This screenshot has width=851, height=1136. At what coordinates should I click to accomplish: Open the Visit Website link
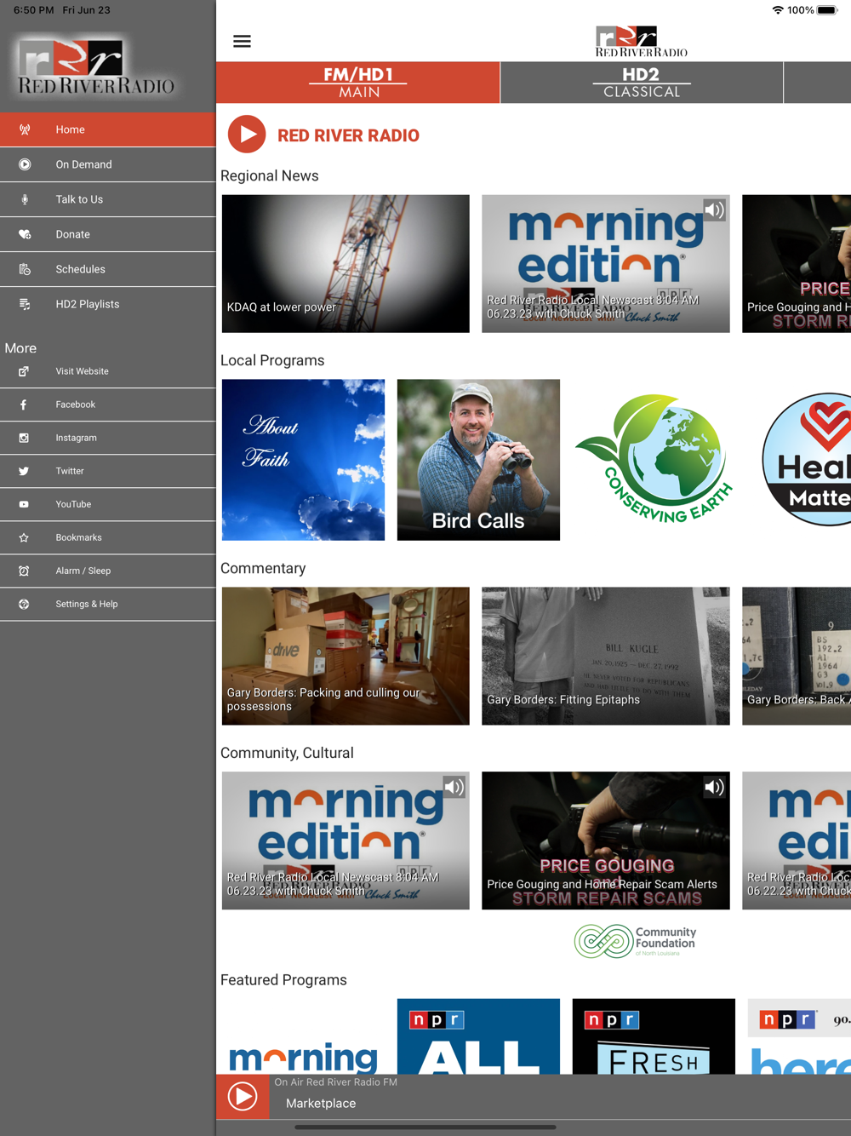(x=82, y=371)
